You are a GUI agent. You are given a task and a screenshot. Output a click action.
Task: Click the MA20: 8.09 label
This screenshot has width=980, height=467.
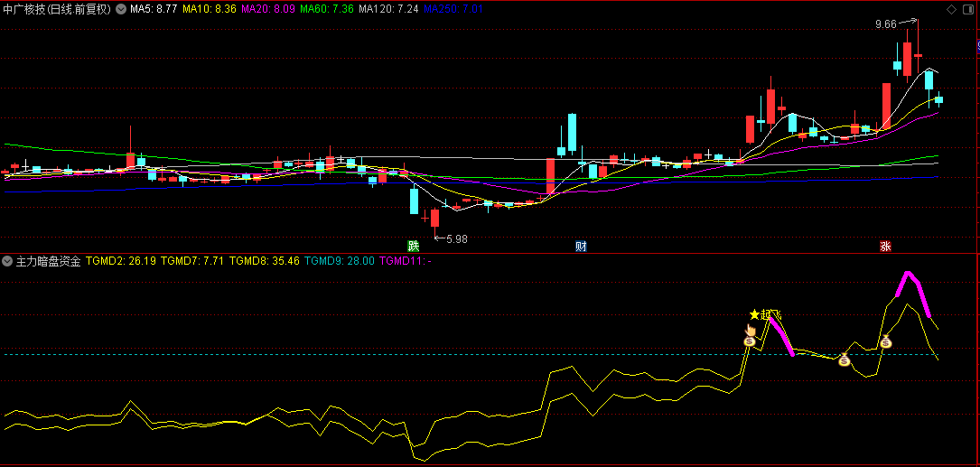267,9
